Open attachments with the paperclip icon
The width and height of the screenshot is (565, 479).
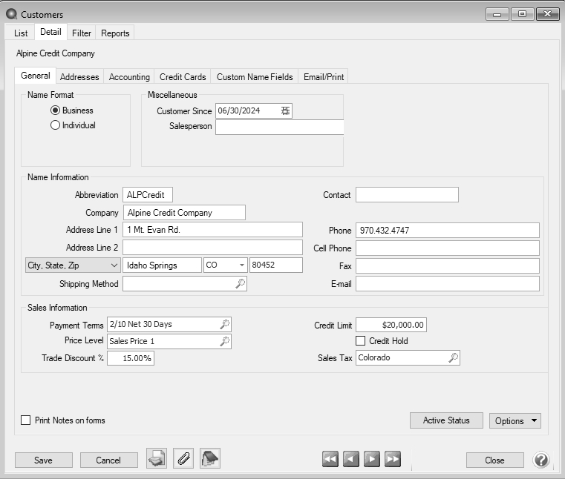(183, 459)
